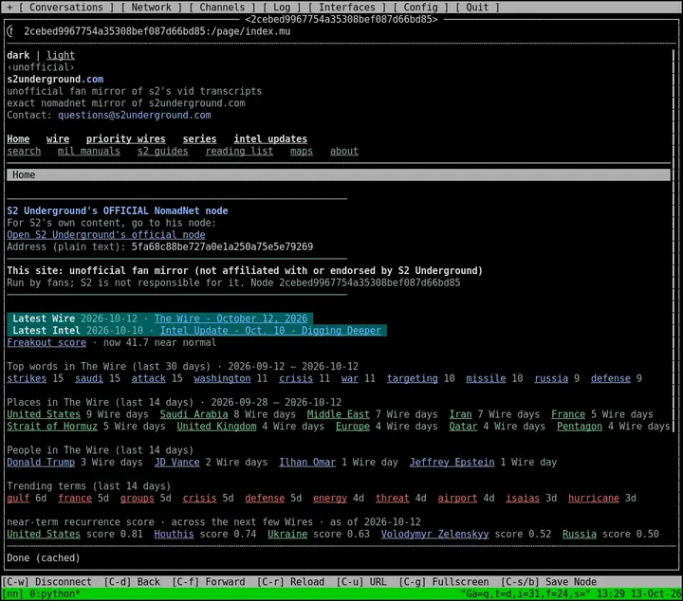Viewport: 683px width, 601px height.
Task: Open the Middle East place link
Action: 339,415
